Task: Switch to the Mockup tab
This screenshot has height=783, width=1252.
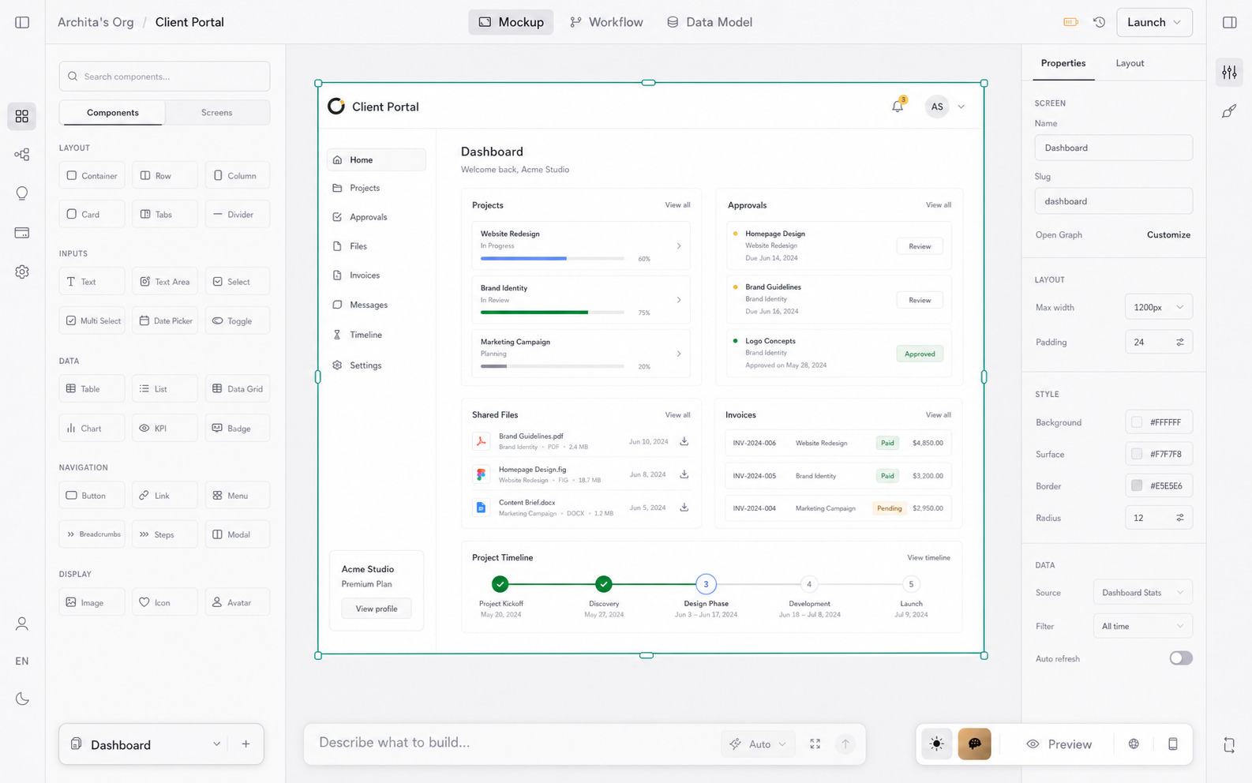Action: (x=511, y=22)
